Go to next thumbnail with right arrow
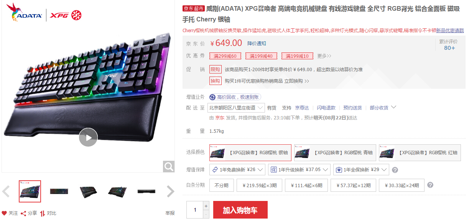Image resolution: width=469 pixels, height=222 pixels. coord(171,191)
